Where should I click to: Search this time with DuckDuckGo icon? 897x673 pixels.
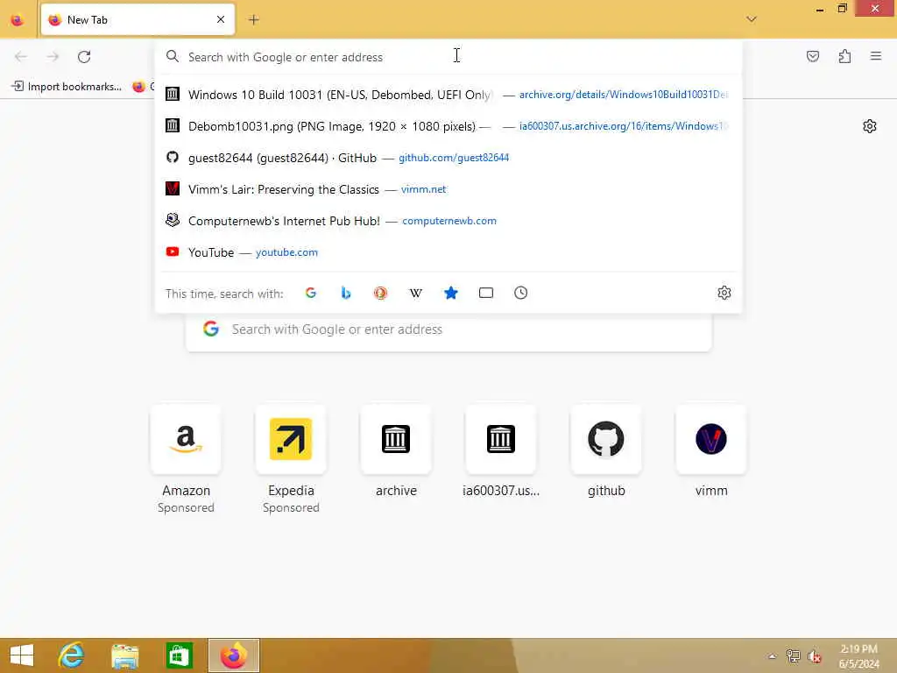(x=380, y=293)
